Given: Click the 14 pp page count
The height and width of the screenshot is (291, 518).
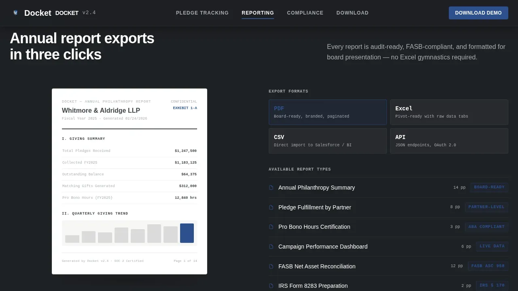Looking at the screenshot, I should pyautogui.click(x=459, y=188).
